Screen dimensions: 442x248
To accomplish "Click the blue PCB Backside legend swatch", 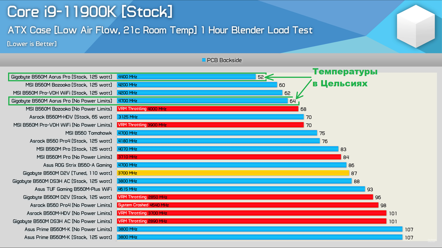I will click(204, 60).
